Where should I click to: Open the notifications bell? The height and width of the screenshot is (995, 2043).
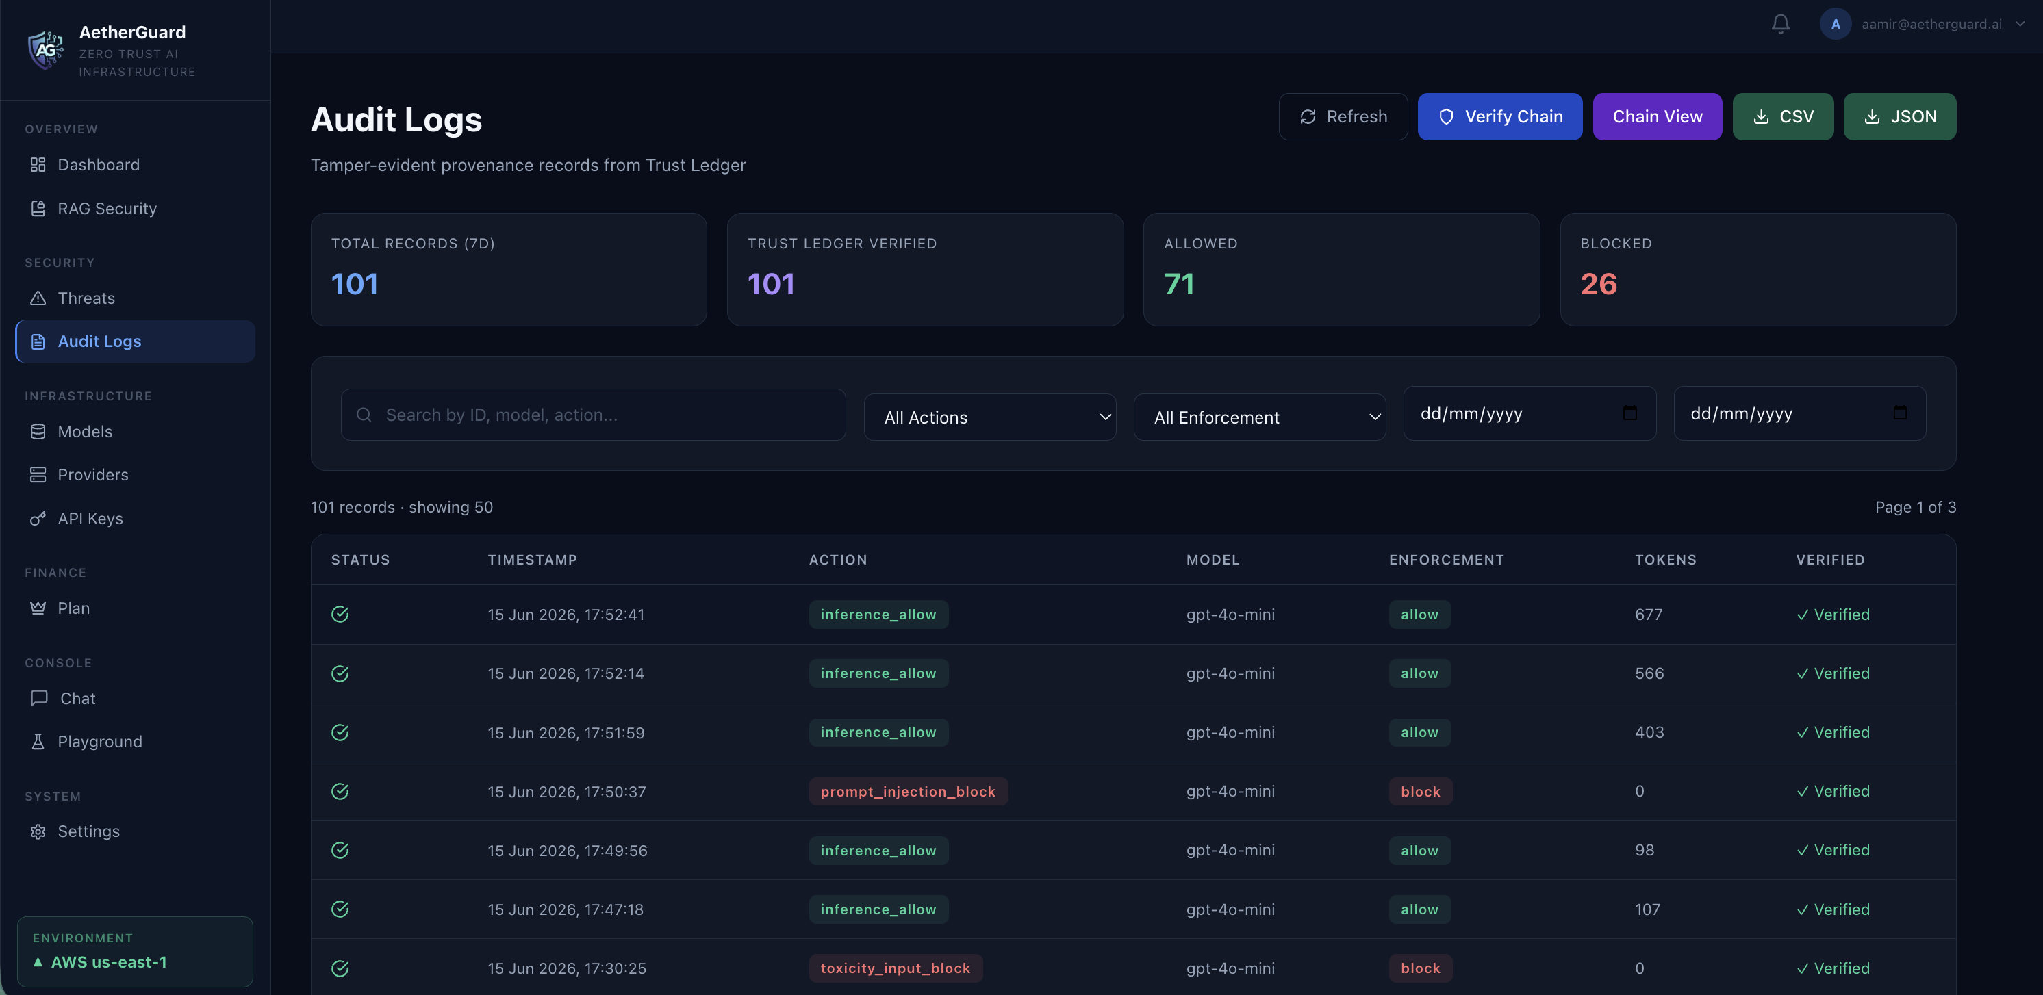pos(1781,25)
